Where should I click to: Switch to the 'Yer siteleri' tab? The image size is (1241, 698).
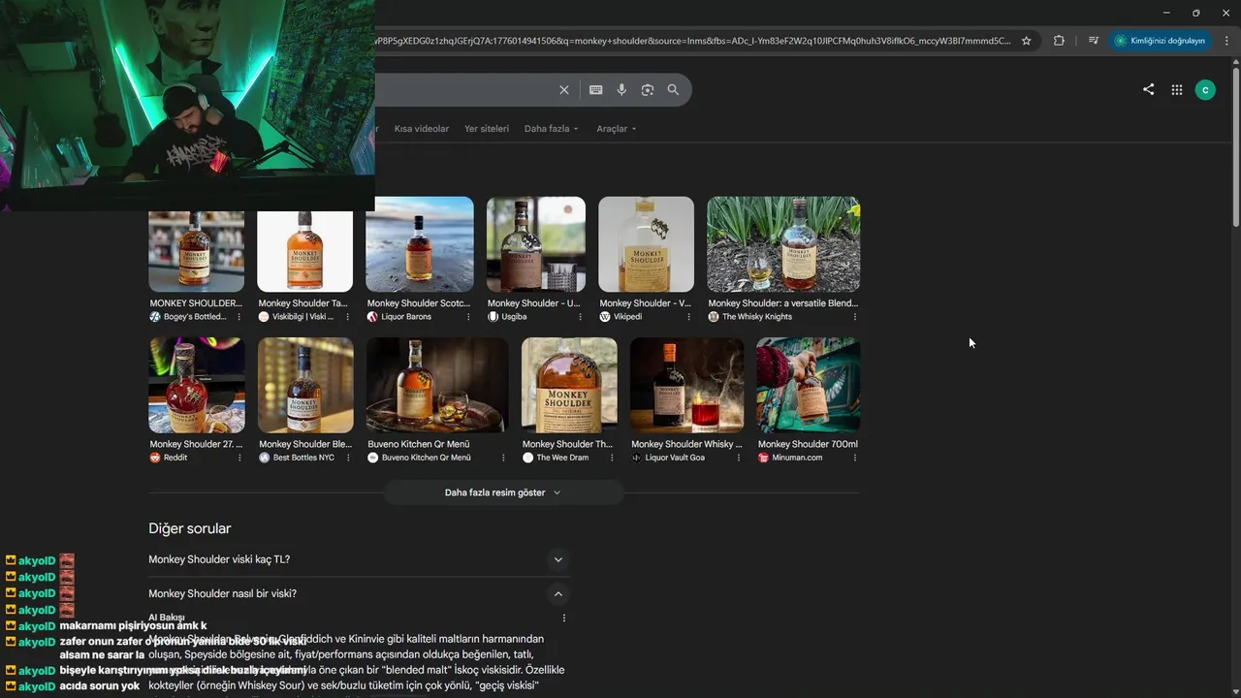pos(487,129)
